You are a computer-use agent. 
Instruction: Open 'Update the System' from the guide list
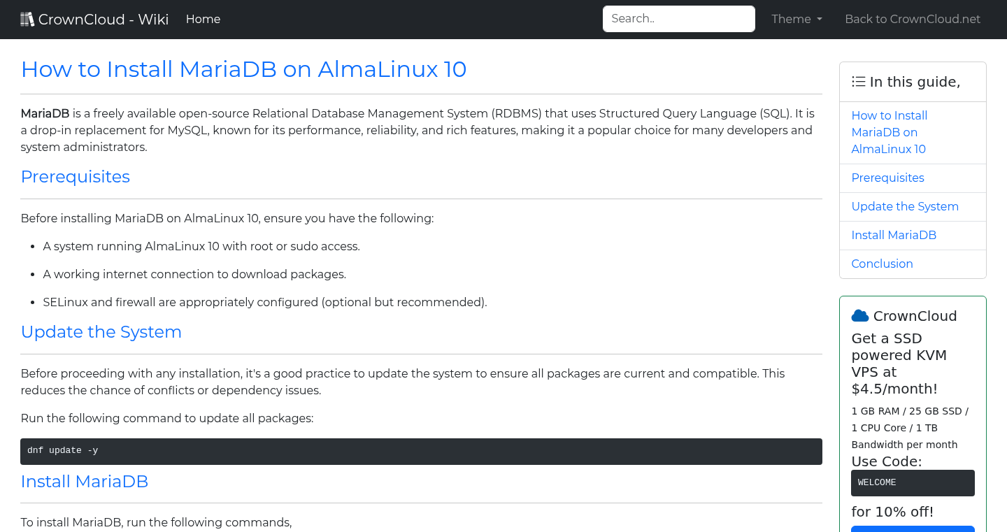[x=905, y=206]
